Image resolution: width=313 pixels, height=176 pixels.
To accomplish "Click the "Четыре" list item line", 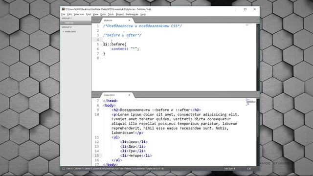I will tap(136, 155).
